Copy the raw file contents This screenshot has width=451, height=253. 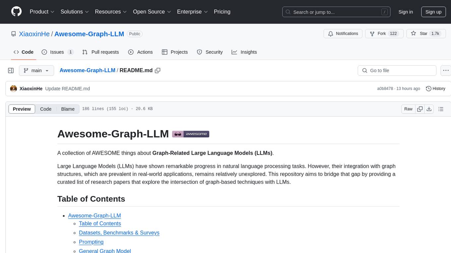click(x=420, y=109)
